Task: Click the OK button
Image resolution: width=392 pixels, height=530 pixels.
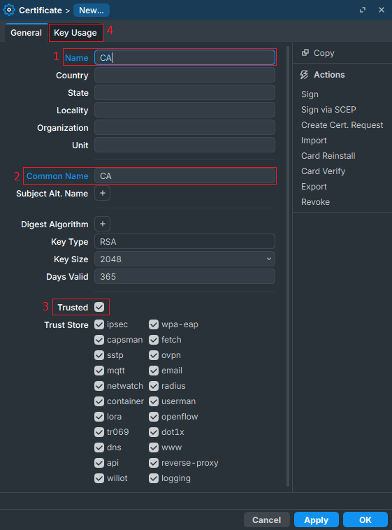Action: click(x=365, y=520)
